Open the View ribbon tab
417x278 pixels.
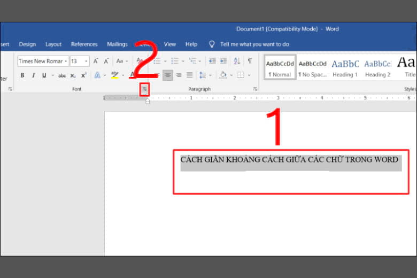pyautogui.click(x=169, y=44)
